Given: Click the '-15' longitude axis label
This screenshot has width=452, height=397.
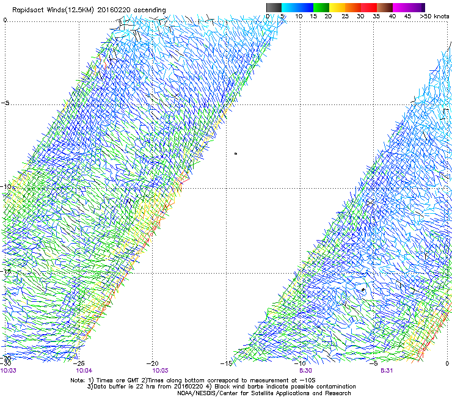Looking at the screenshot, I should (226, 363).
